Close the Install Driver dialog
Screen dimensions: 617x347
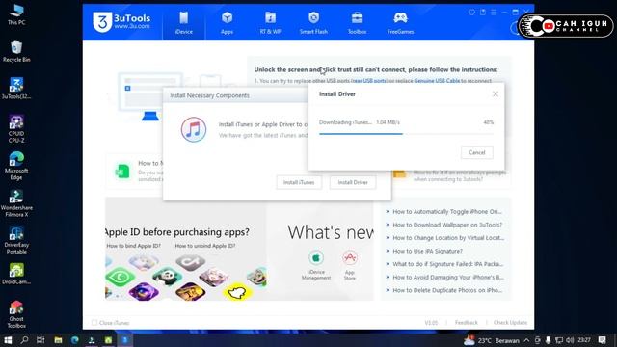coord(496,94)
